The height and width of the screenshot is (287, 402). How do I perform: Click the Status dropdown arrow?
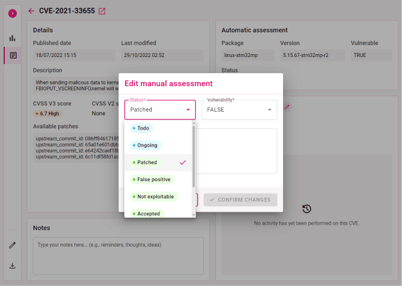click(188, 110)
